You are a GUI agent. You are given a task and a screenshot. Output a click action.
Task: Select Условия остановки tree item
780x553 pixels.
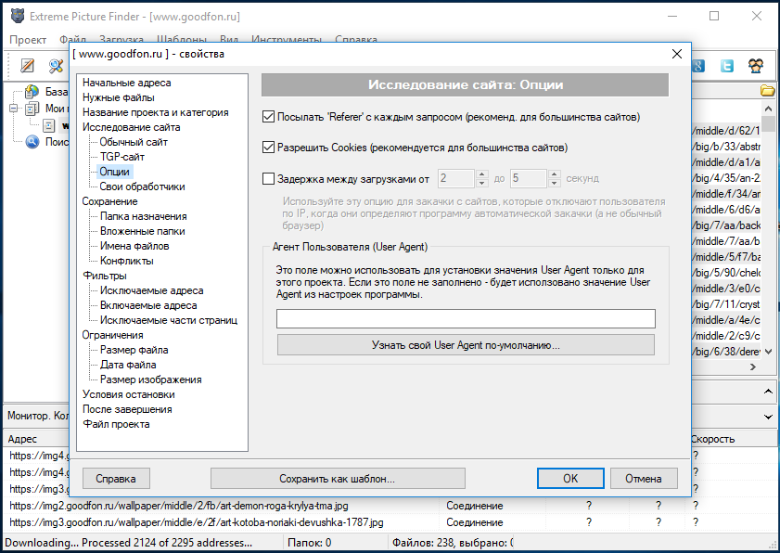tap(129, 394)
